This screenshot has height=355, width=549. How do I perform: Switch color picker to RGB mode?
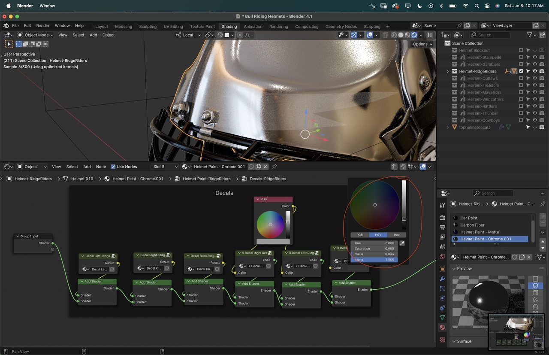tap(359, 235)
